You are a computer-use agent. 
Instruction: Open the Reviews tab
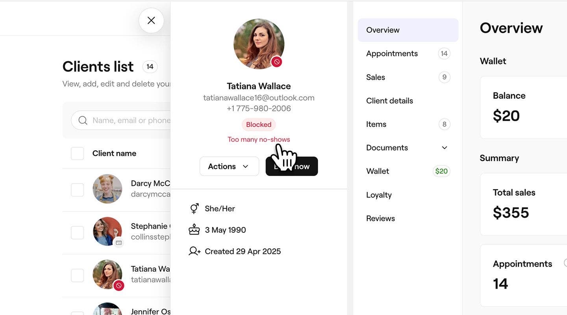(x=408, y=219)
